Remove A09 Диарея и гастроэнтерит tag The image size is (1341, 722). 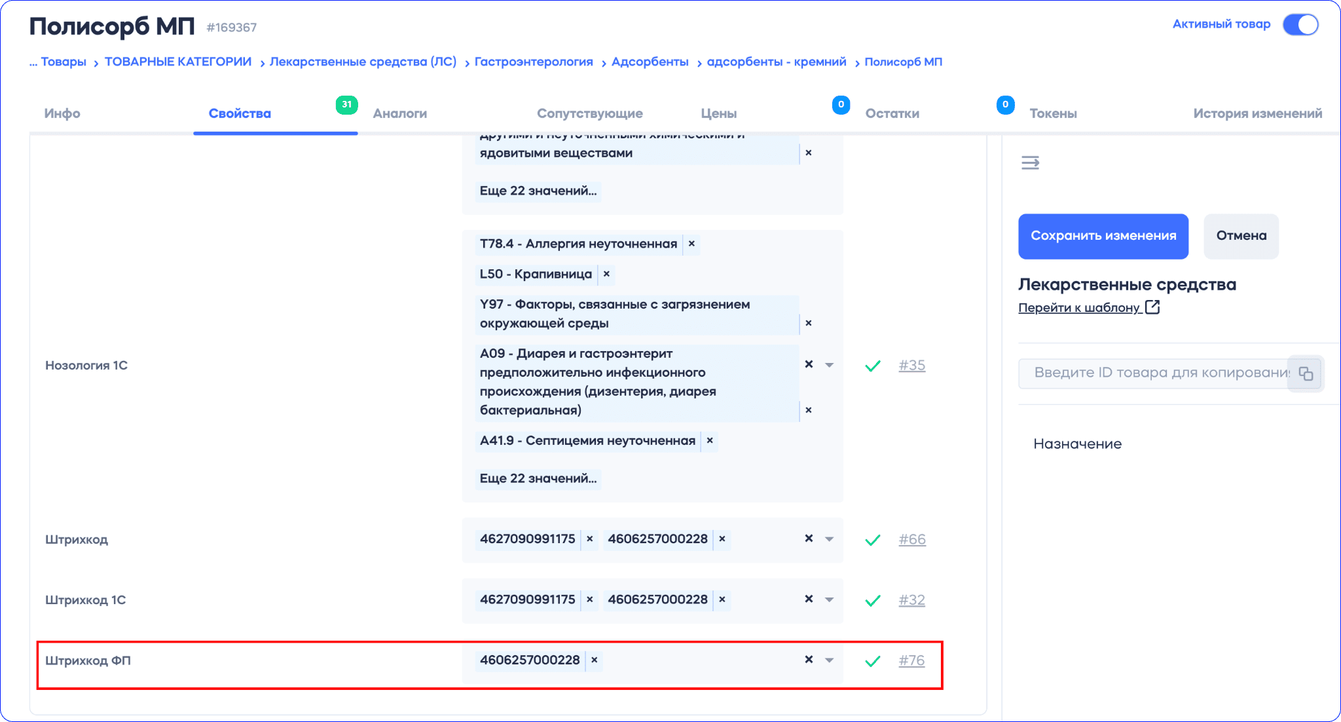click(x=809, y=410)
